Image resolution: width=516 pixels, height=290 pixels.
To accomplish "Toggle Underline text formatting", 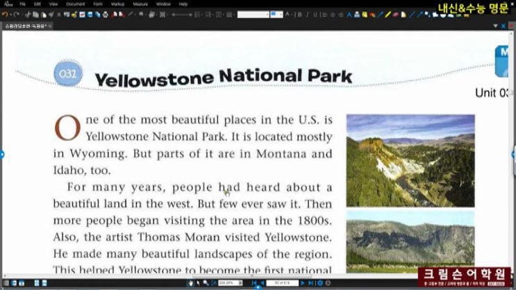I will (x=315, y=15).
